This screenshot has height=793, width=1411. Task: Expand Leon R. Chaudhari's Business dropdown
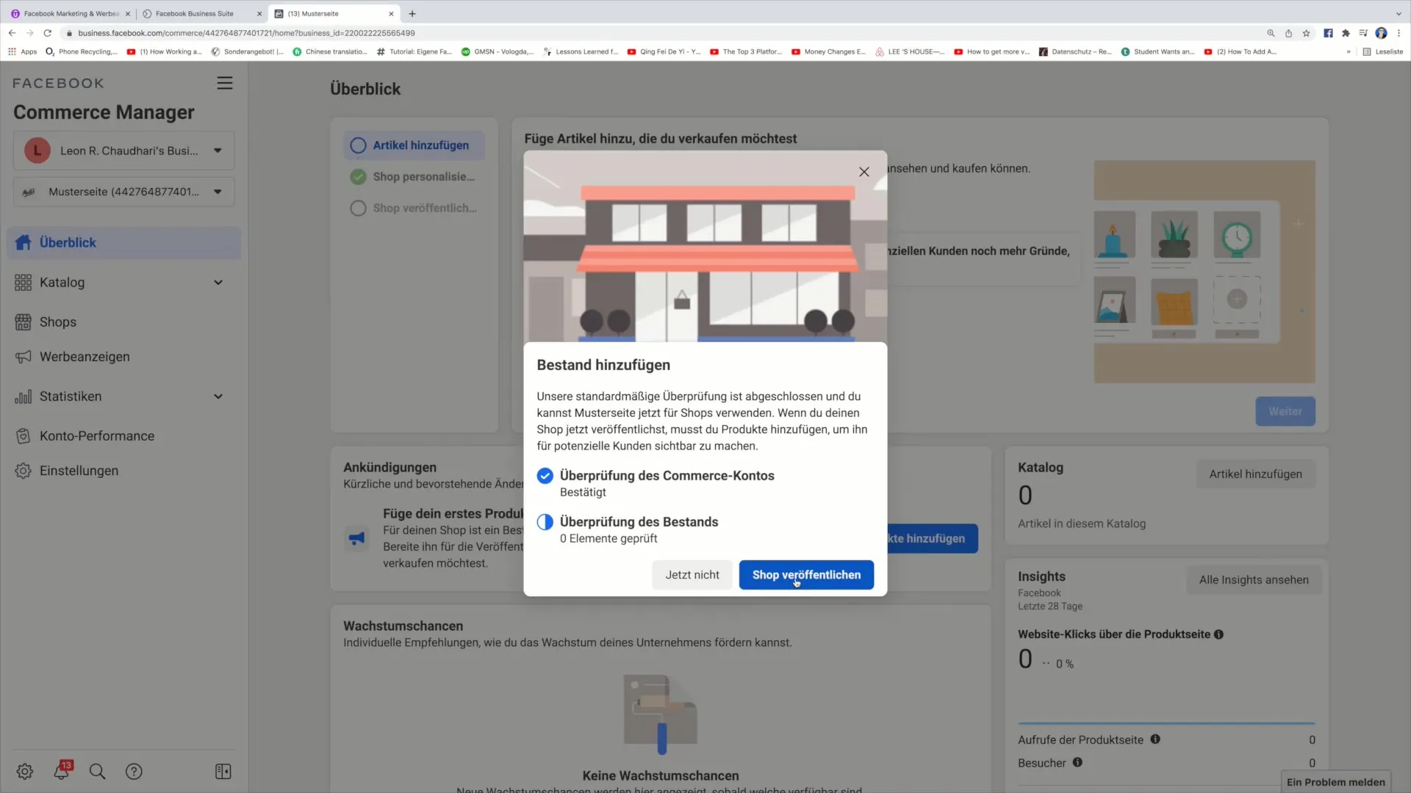[x=216, y=150]
